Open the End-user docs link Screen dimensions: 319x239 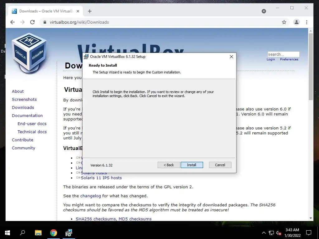(x=32, y=124)
